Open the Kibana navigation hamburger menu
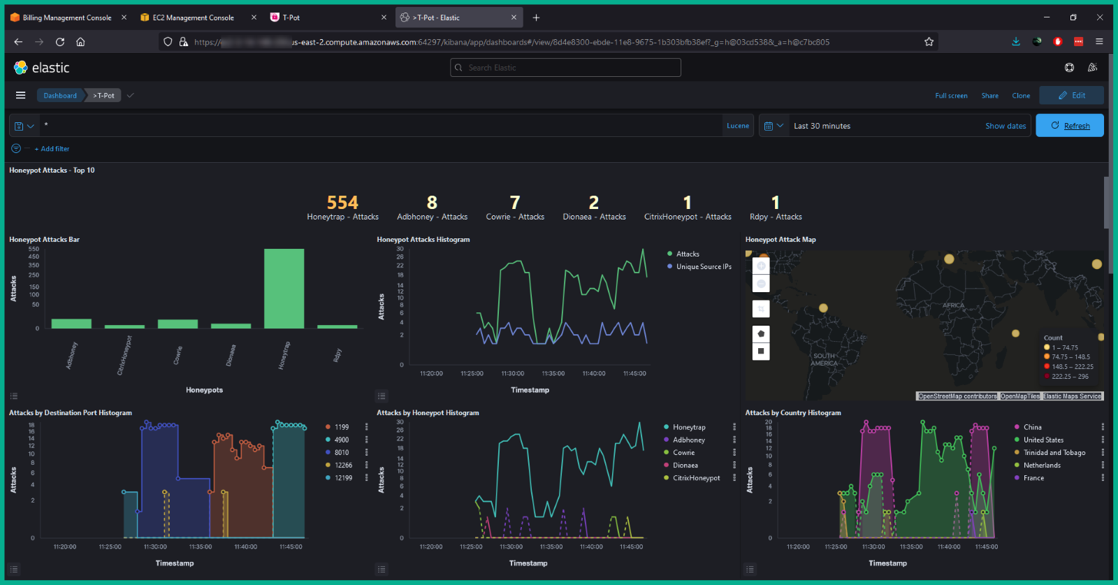Screen dimensions: 1118x585 pos(20,95)
